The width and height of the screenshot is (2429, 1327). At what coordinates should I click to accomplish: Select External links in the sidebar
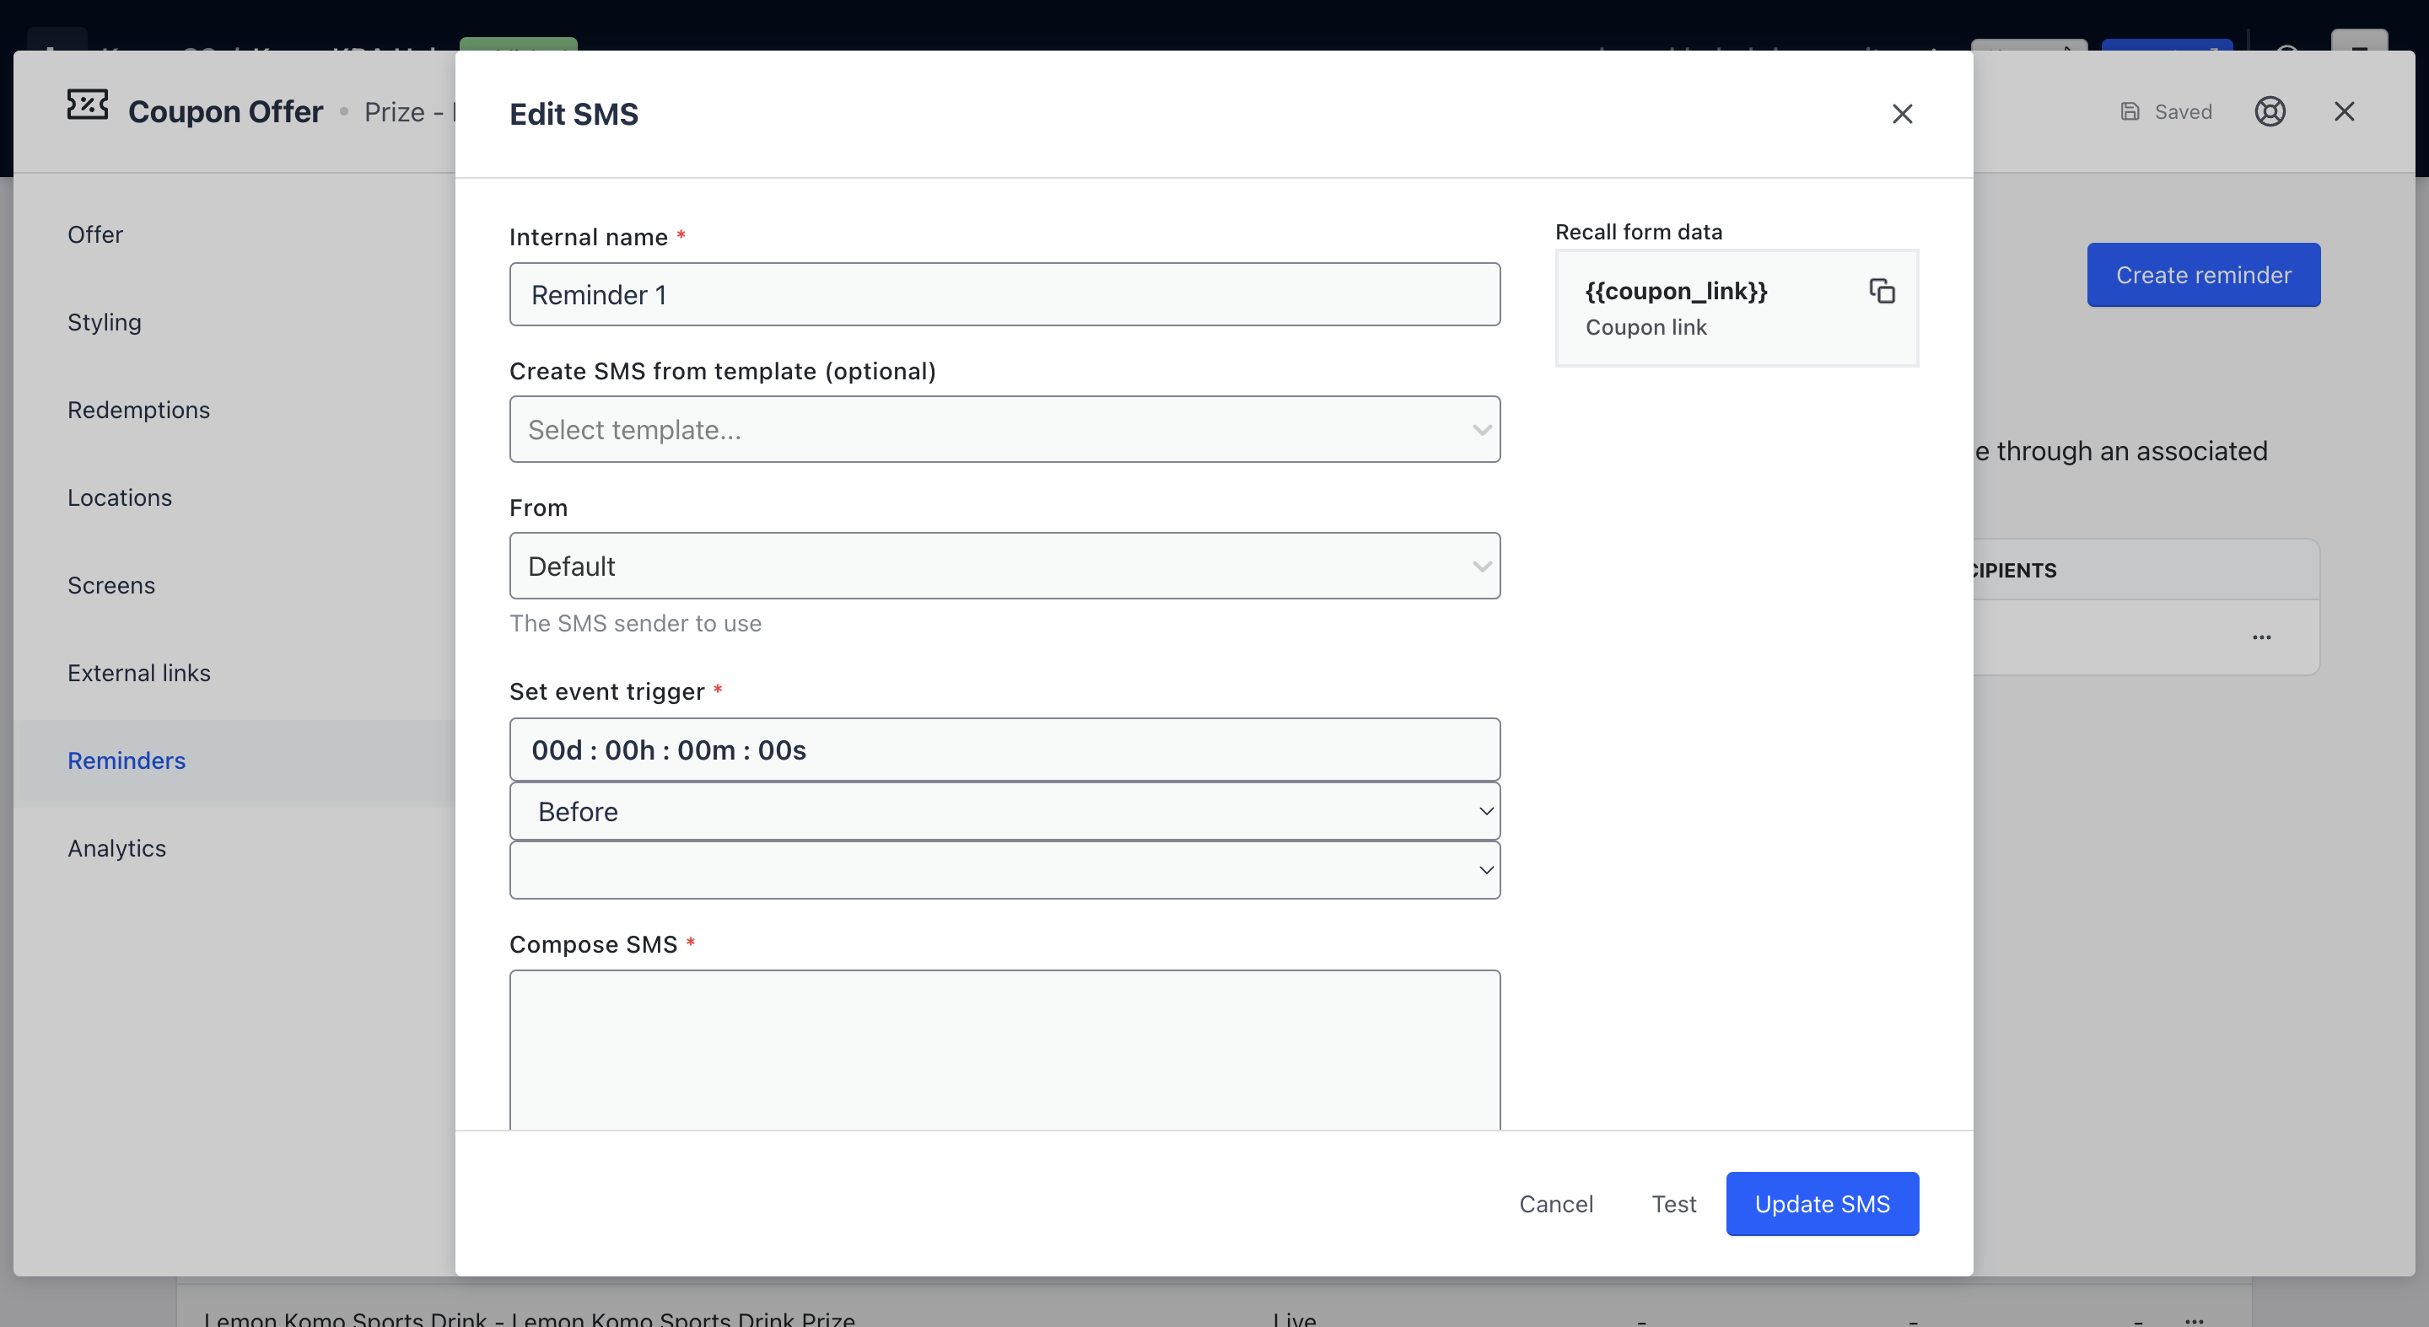click(x=138, y=673)
